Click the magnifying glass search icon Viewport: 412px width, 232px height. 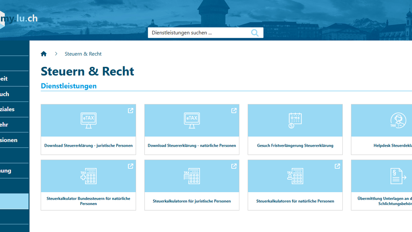coord(255,33)
